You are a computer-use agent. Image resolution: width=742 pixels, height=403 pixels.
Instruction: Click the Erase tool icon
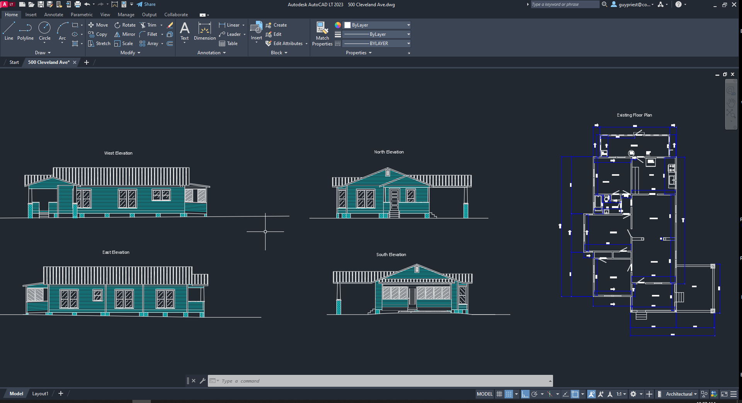170,25
